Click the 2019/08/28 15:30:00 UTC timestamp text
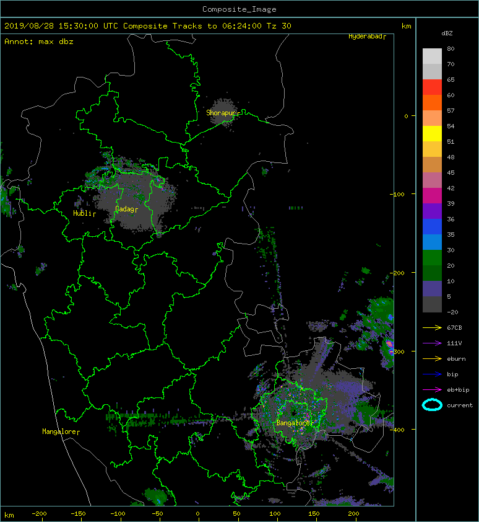The height and width of the screenshot is (522, 479). coord(61,26)
